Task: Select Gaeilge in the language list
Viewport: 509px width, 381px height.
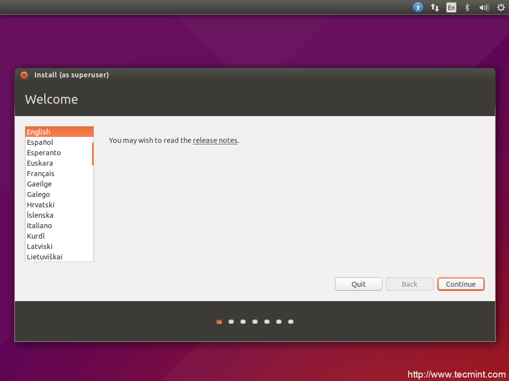Action: click(x=59, y=184)
